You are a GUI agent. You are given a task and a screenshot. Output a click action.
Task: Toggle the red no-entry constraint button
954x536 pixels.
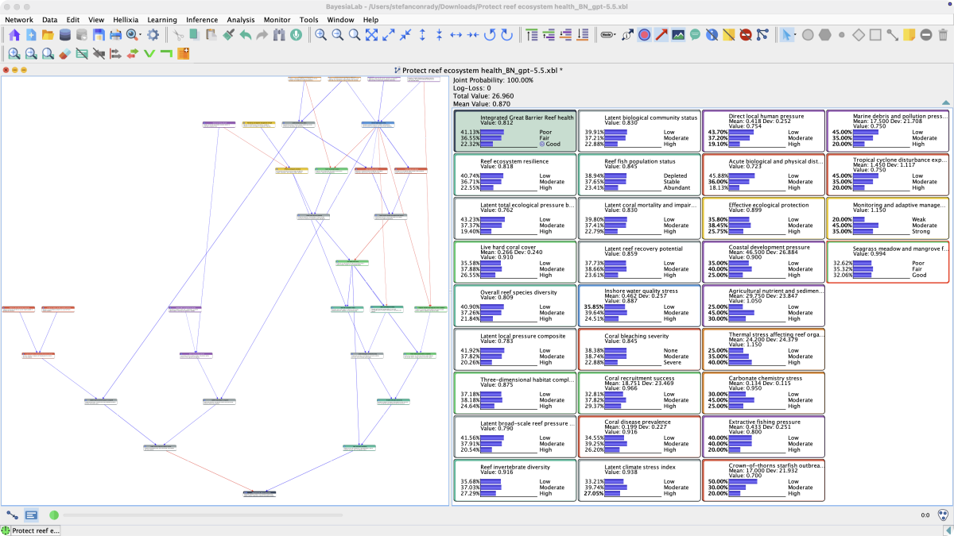[746, 35]
